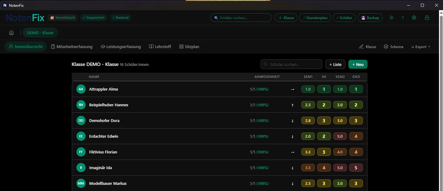Switch to the Sitzplan tab
443x191 pixels.
click(x=189, y=47)
